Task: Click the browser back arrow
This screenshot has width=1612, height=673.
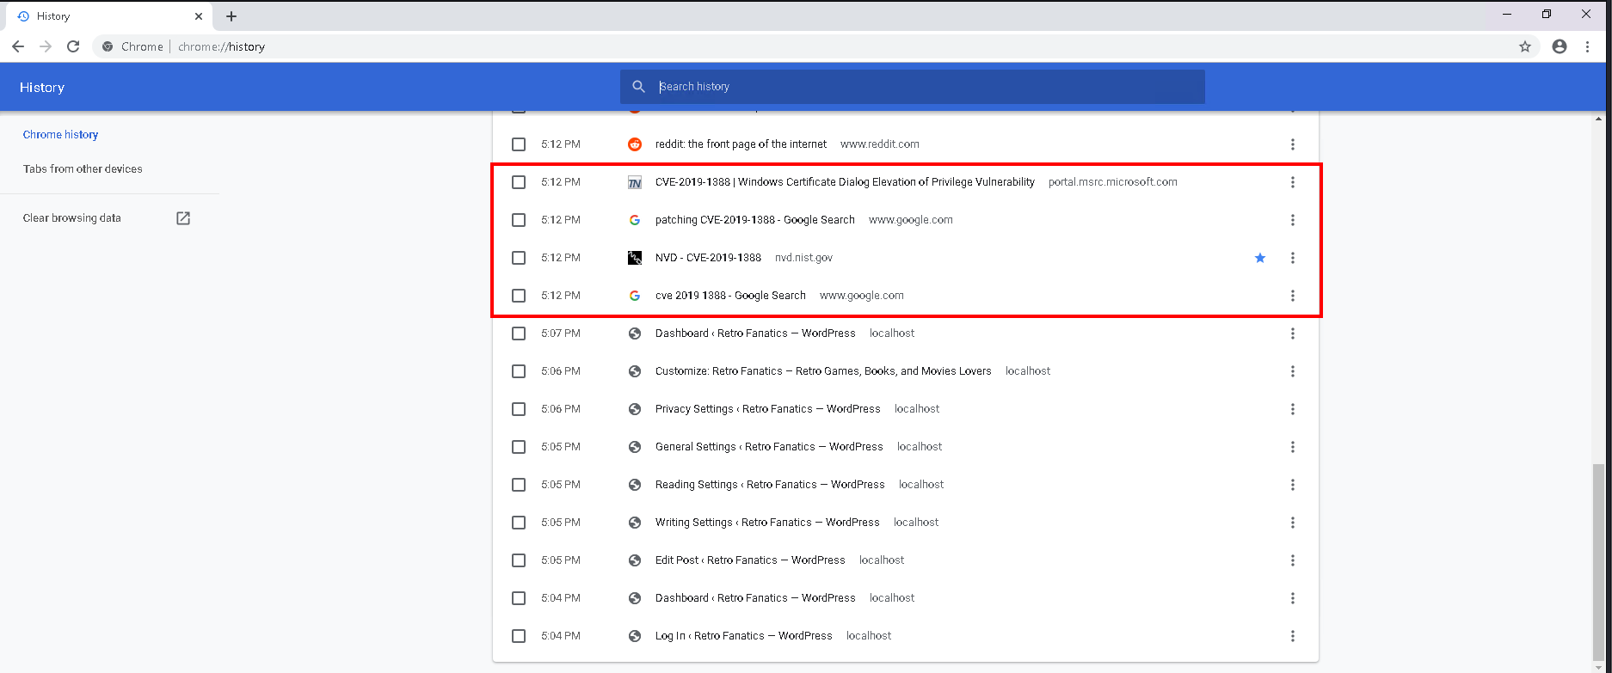Action: click(x=18, y=46)
